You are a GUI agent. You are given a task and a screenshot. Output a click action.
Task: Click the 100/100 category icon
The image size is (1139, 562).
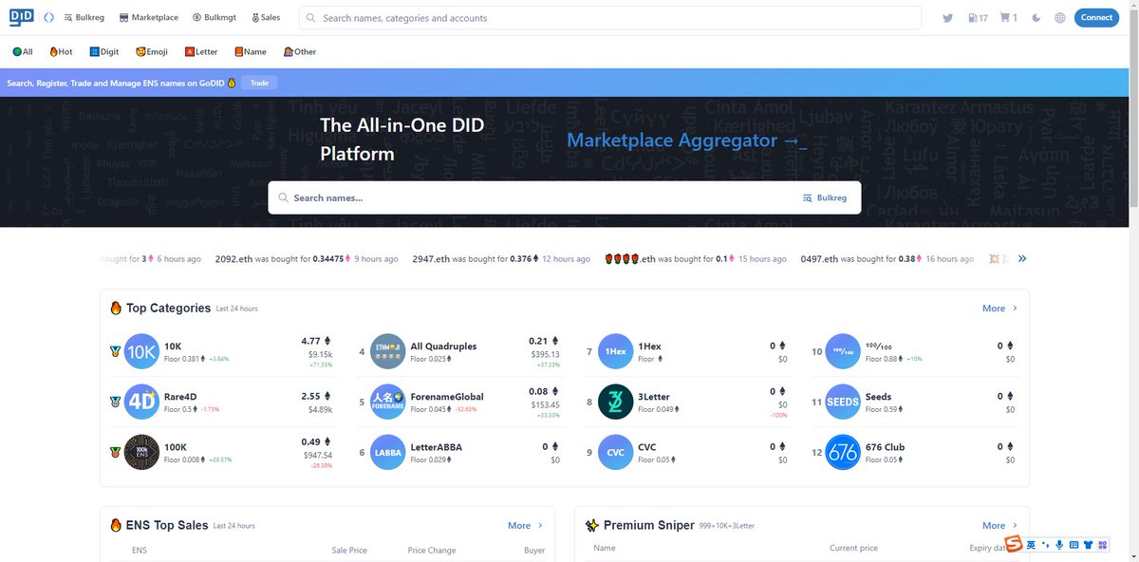tap(843, 351)
